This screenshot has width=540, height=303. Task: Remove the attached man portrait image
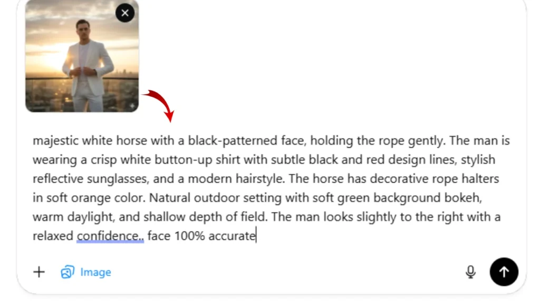point(125,13)
